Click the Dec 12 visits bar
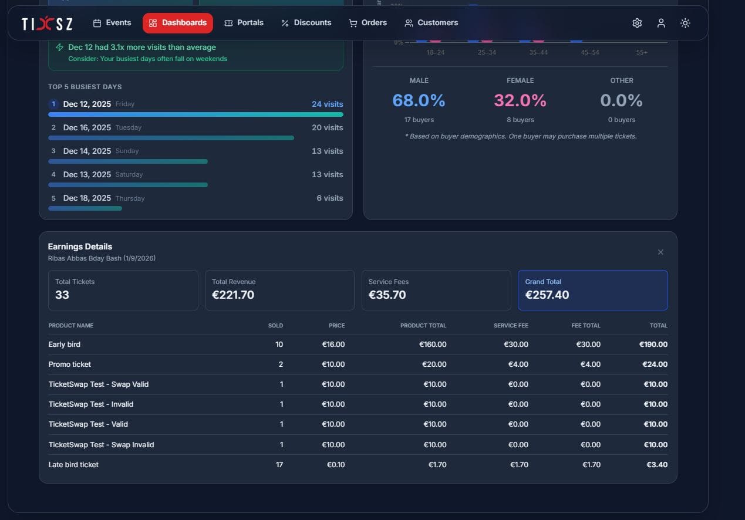The image size is (745, 520). [195, 114]
